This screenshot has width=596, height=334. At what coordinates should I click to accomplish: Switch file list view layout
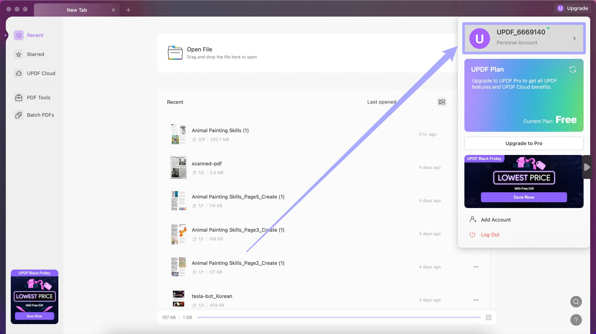pos(442,102)
